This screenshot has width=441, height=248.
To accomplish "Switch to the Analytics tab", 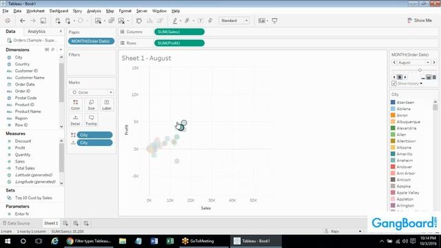I will pos(37,32).
